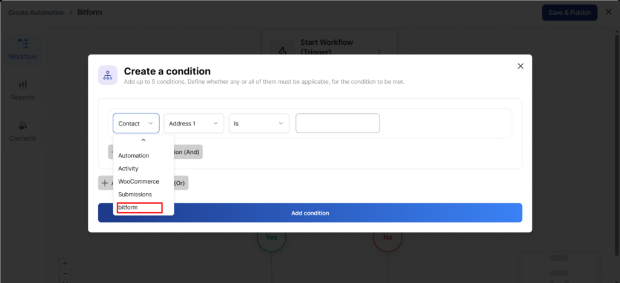Select Automation from the dropdown list

pyautogui.click(x=134, y=156)
